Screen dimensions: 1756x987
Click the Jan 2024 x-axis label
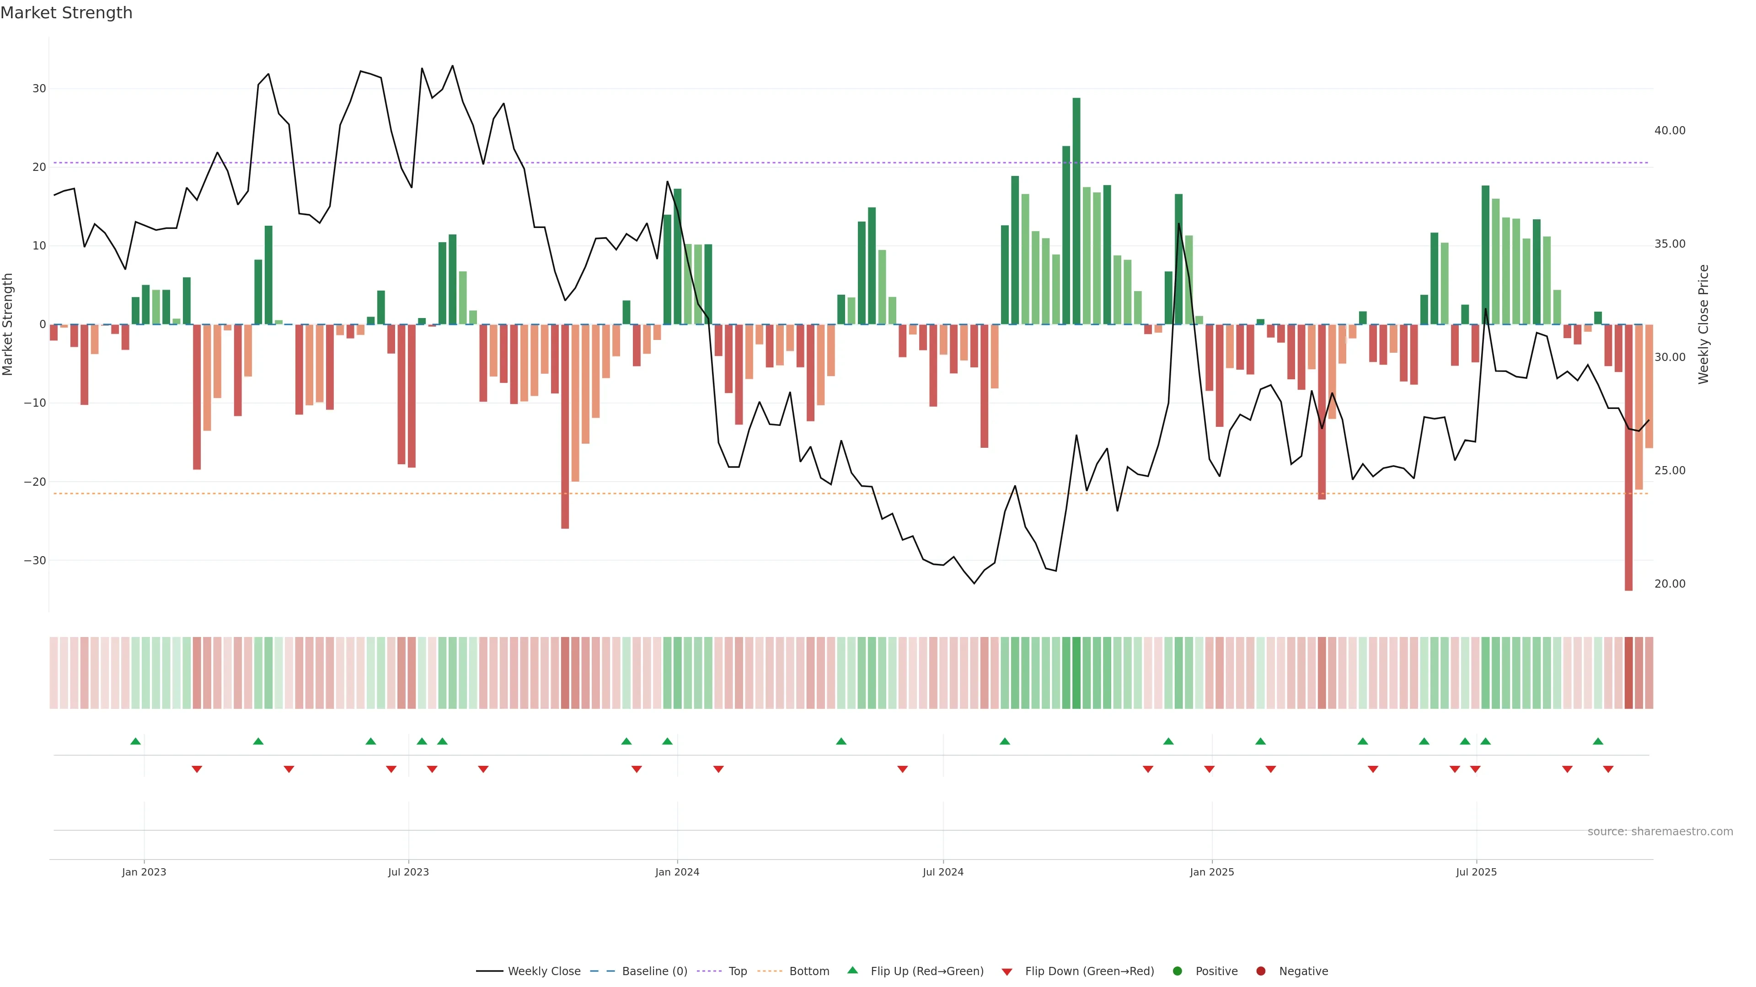pyautogui.click(x=677, y=872)
